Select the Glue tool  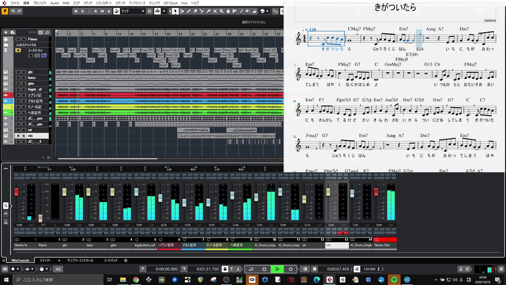click(209, 11)
